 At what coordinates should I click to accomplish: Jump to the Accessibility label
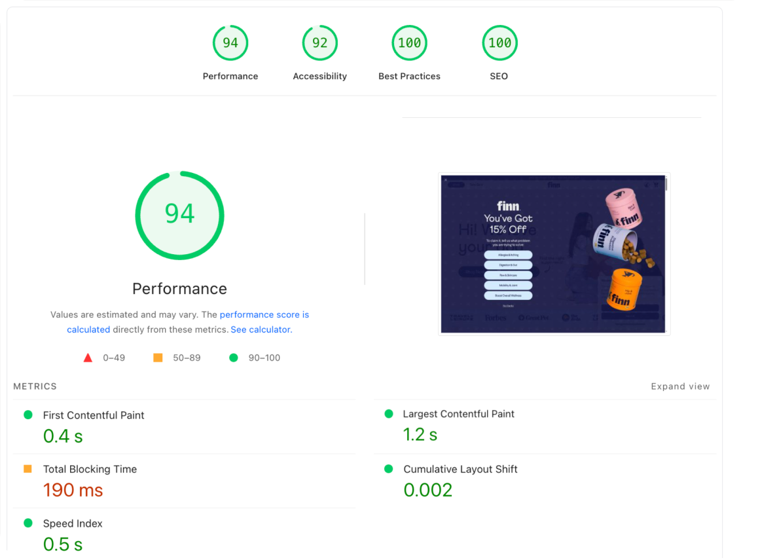pos(319,76)
